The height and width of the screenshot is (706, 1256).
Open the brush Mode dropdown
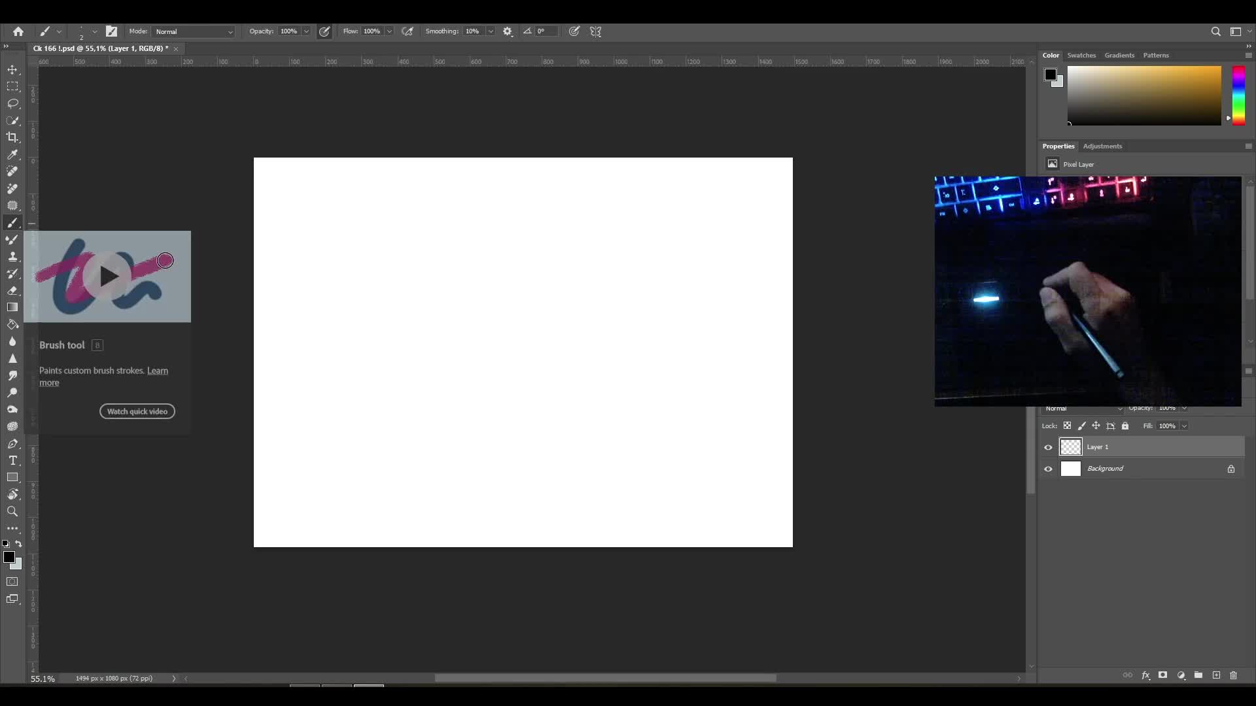pos(194,31)
